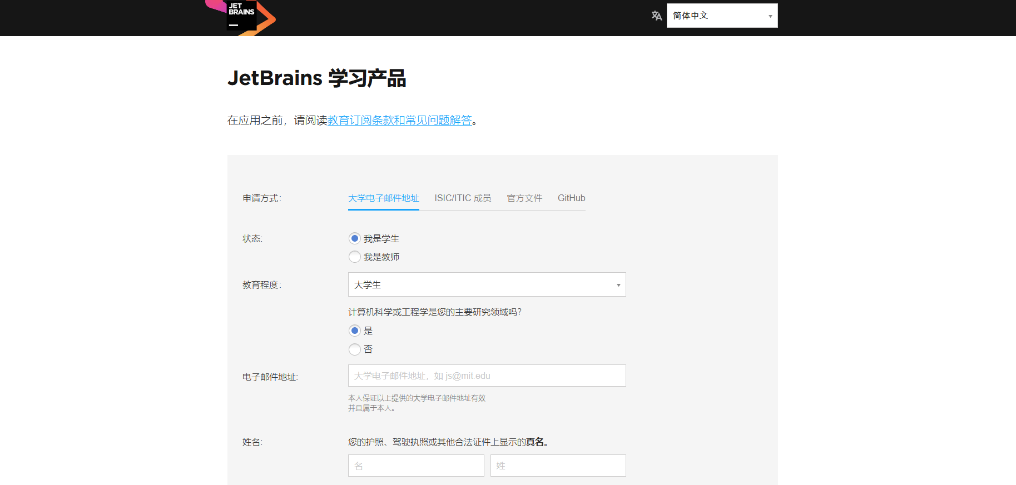Click the translate language icon
Screen dimensions: 1016x485
657,16
